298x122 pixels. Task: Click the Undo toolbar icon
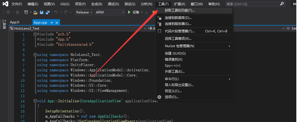[x=56, y=12]
